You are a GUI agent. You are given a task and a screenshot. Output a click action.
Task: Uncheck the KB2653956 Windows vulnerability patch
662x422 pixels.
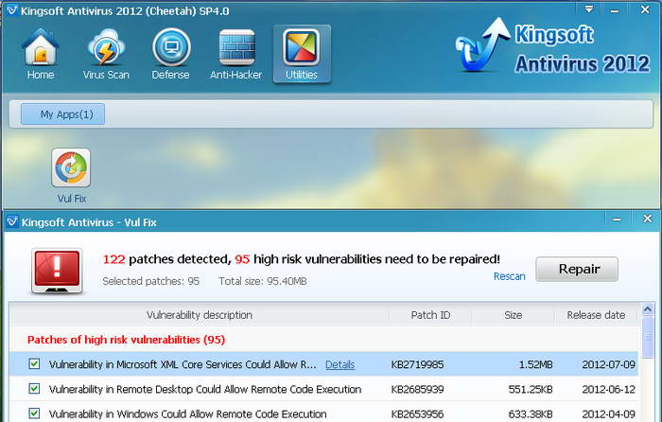pos(34,413)
